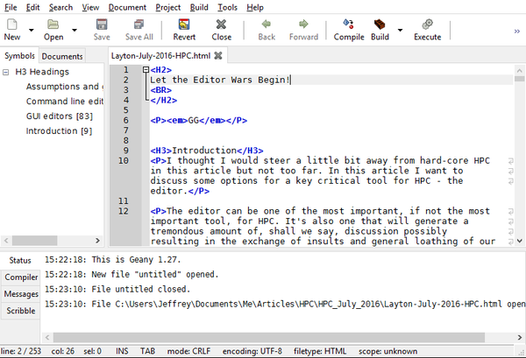Open the Build options dropdown arrow

coord(401,30)
